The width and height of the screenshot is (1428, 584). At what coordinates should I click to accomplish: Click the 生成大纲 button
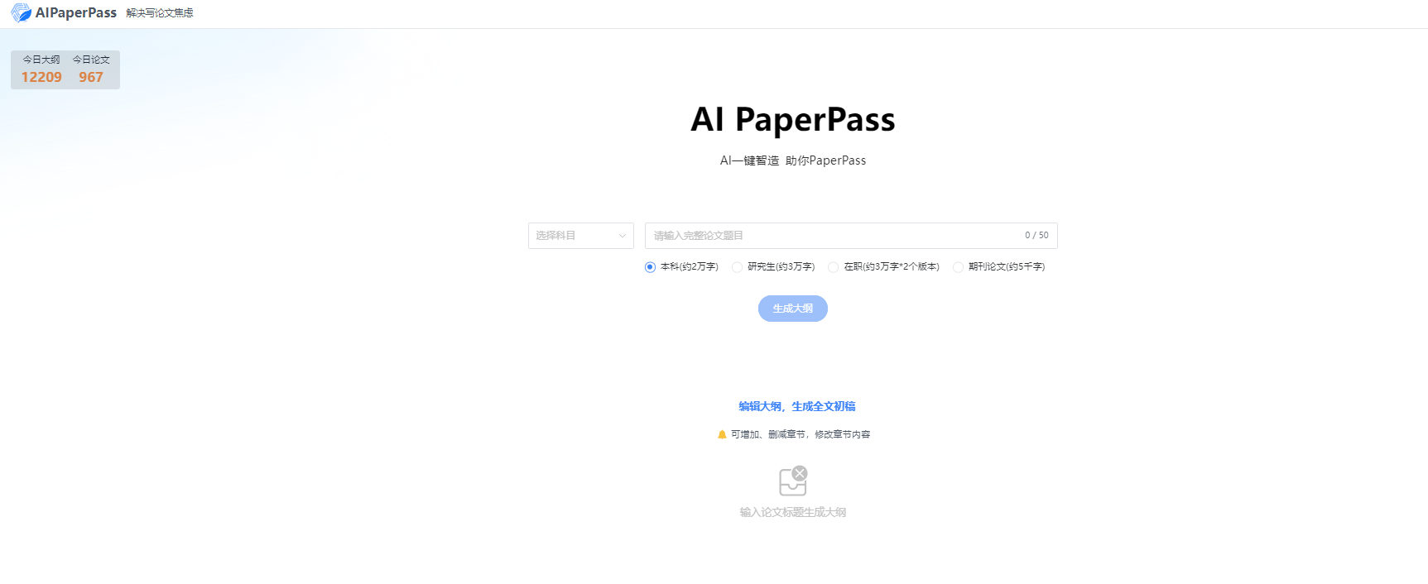click(x=793, y=309)
